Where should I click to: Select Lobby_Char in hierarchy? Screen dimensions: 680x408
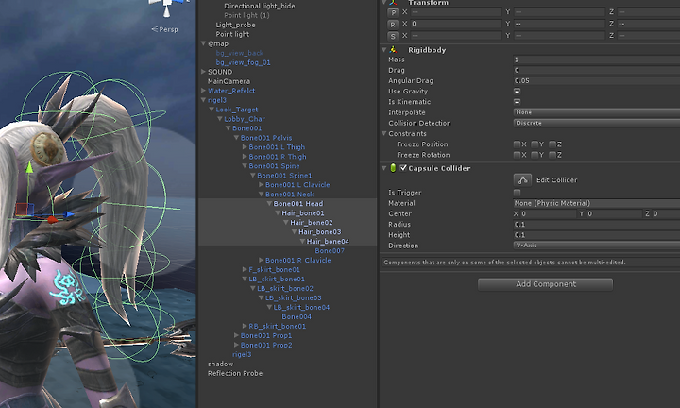pos(245,119)
